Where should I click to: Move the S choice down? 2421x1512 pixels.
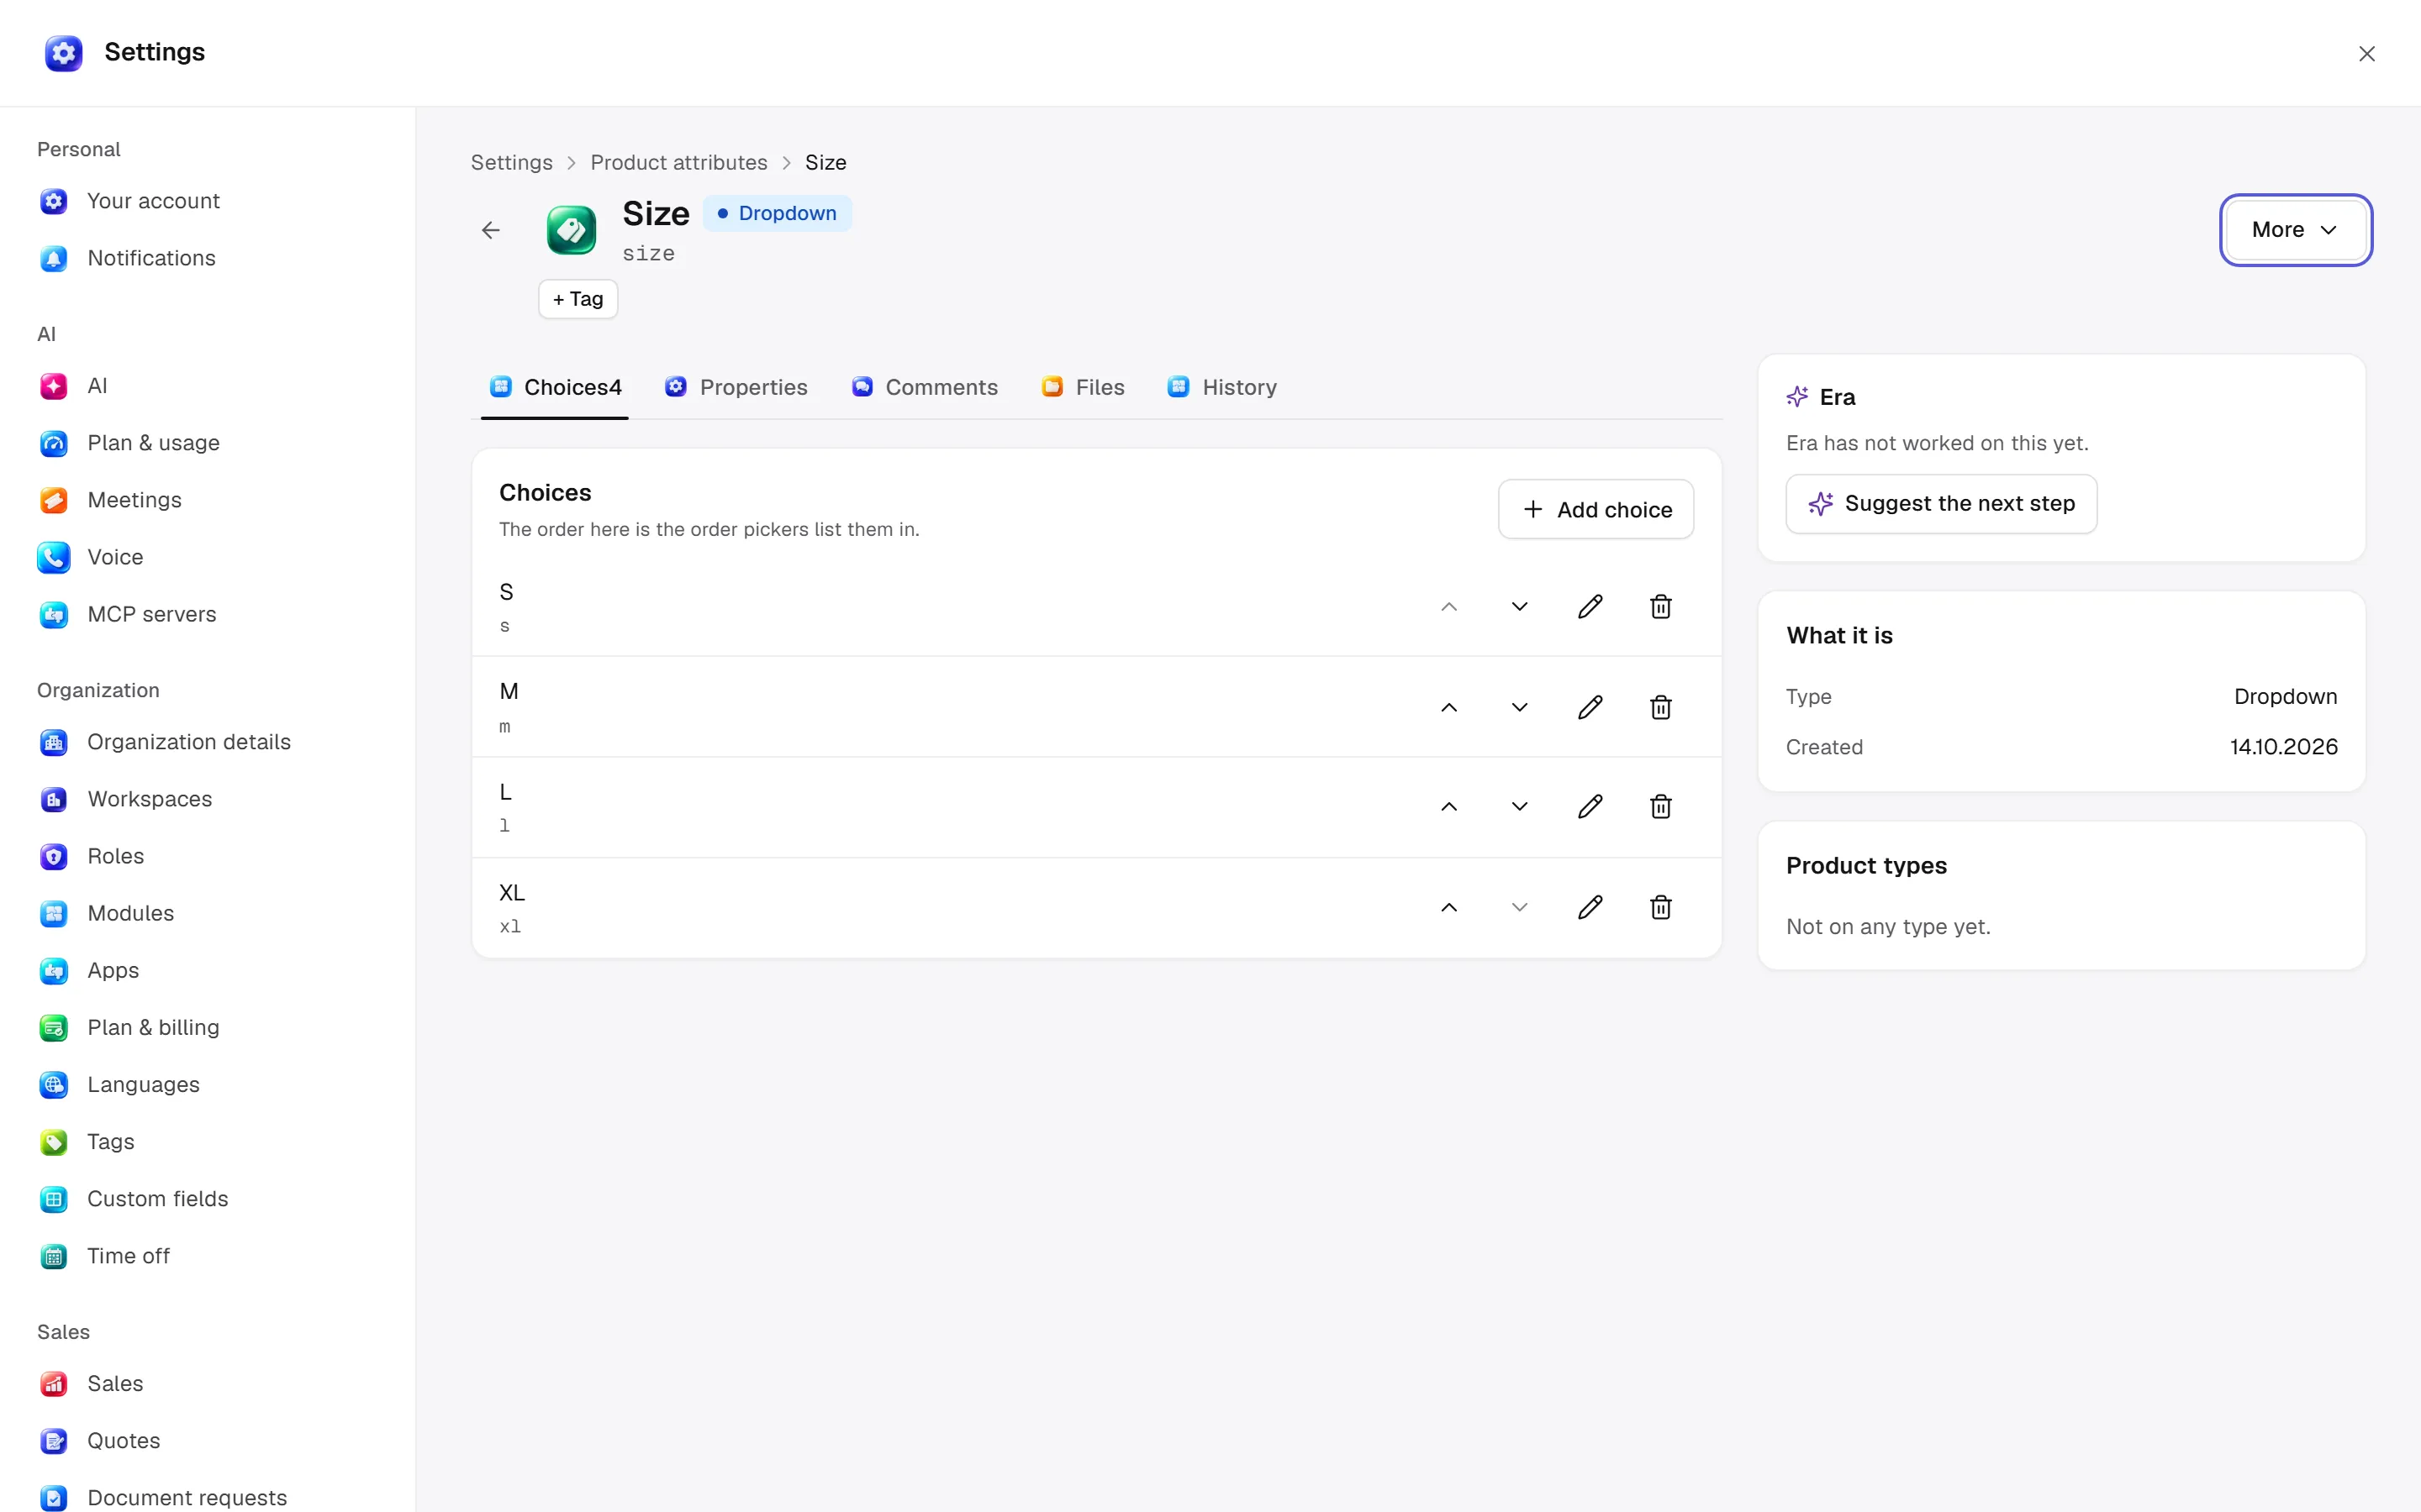pos(1520,607)
